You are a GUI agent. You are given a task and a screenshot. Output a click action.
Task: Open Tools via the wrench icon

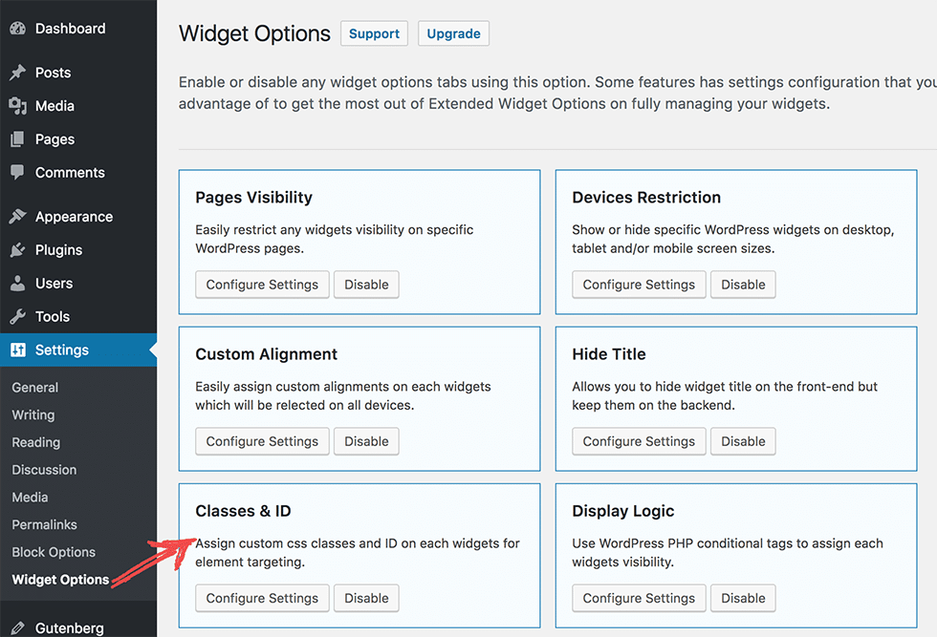(x=19, y=316)
